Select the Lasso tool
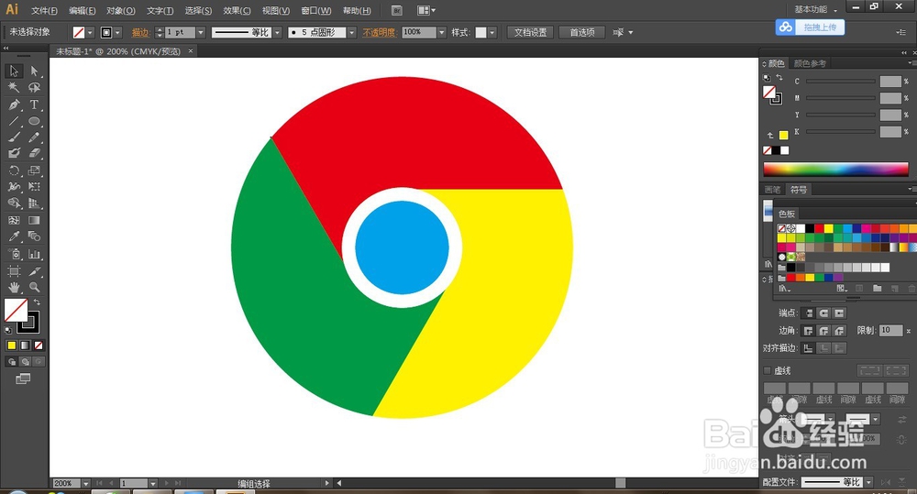Image resolution: width=917 pixels, height=494 pixels. (34, 88)
